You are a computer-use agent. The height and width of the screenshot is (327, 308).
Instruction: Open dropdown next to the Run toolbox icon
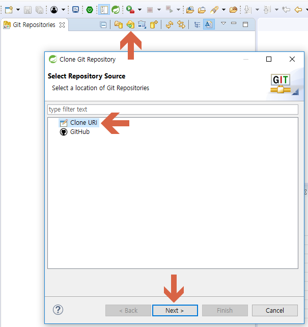coord(139,10)
